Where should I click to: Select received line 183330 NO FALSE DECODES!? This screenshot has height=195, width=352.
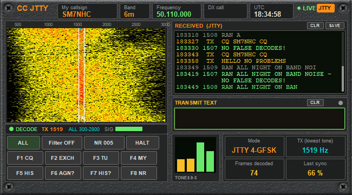pyautogui.click(x=231, y=48)
